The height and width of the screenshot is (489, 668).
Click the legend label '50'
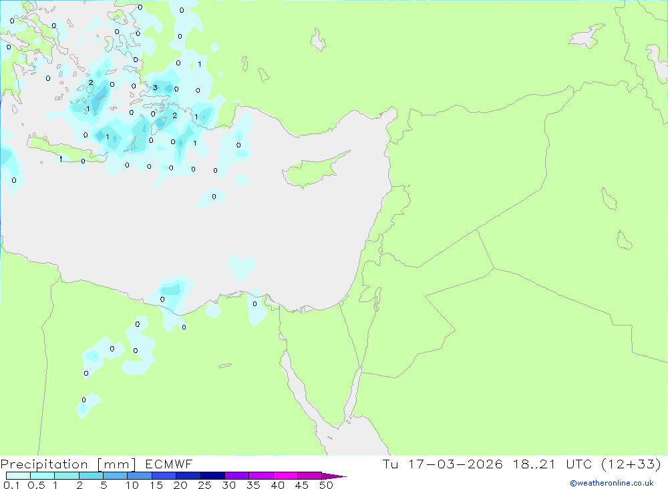(326, 485)
